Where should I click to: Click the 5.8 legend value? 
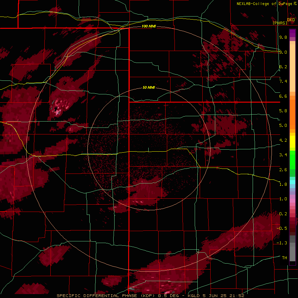point(283,111)
